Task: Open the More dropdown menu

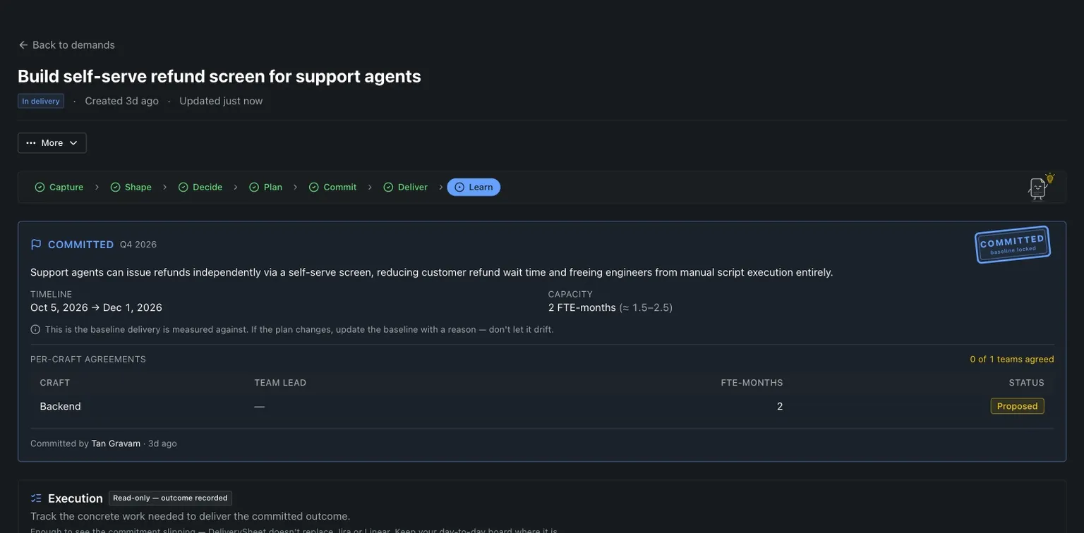Action: (x=52, y=143)
